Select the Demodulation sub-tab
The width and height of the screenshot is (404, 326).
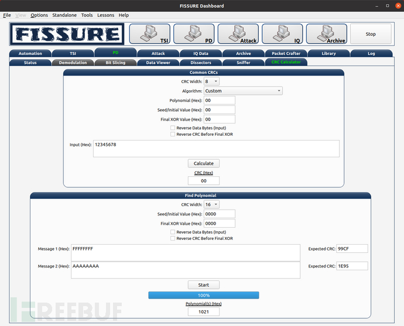coord(73,63)
